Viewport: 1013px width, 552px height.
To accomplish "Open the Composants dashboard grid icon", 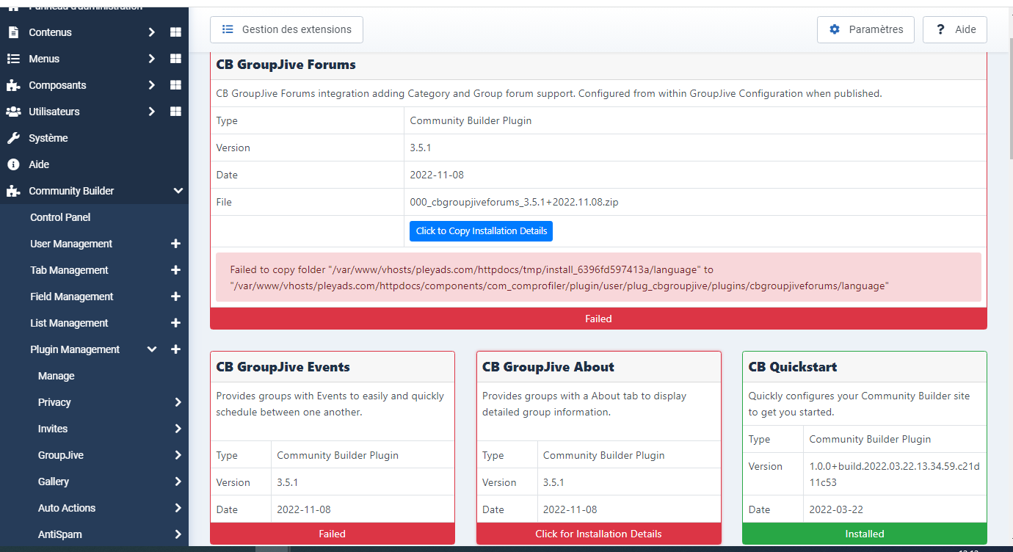I will point(175,85).
